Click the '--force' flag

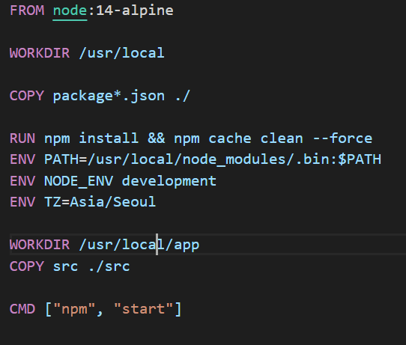(x=342, y=138)
